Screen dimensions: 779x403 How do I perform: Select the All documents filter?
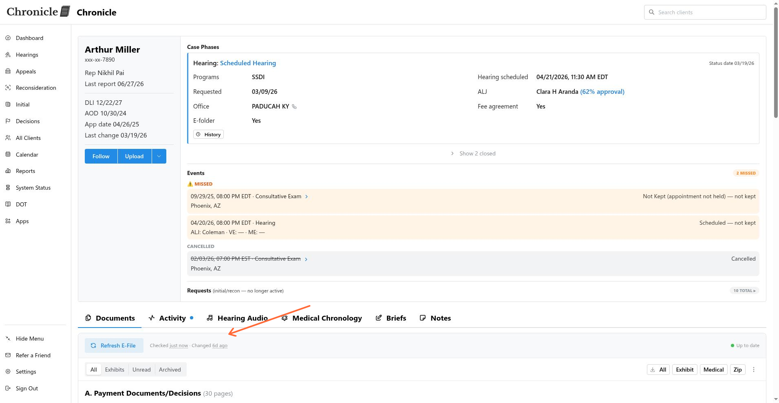[x=94, y=370]
